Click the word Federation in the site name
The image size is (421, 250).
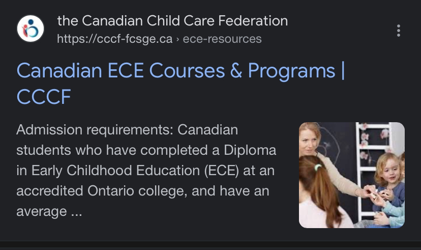click(x=253, y=21)
